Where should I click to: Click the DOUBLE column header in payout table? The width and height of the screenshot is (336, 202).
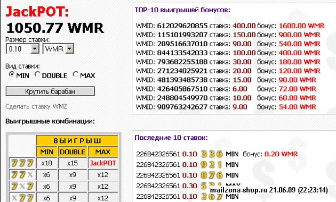(73, 152)
